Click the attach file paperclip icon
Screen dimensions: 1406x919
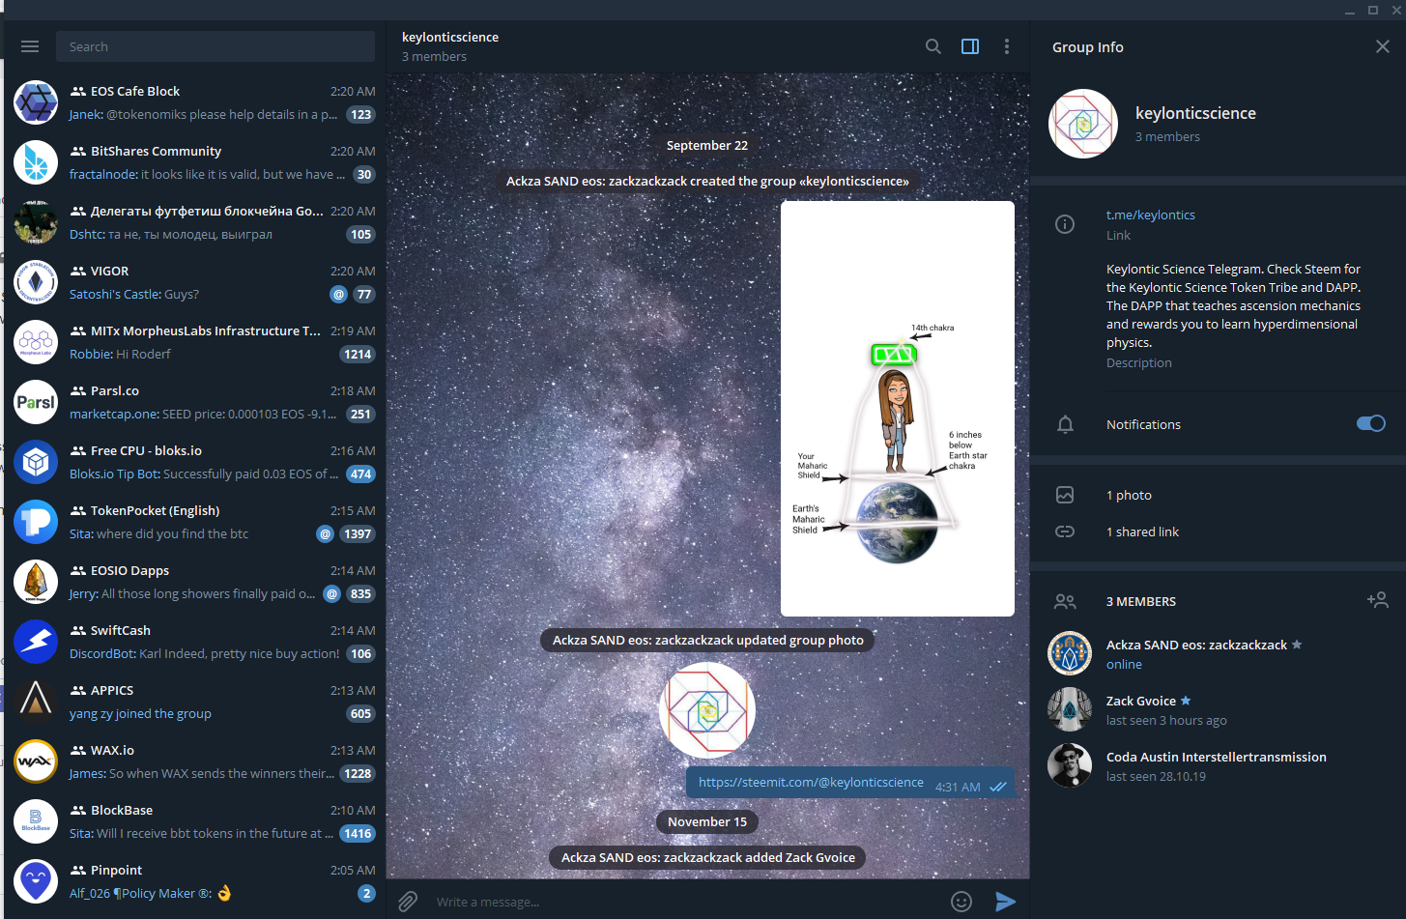[408, 902]
